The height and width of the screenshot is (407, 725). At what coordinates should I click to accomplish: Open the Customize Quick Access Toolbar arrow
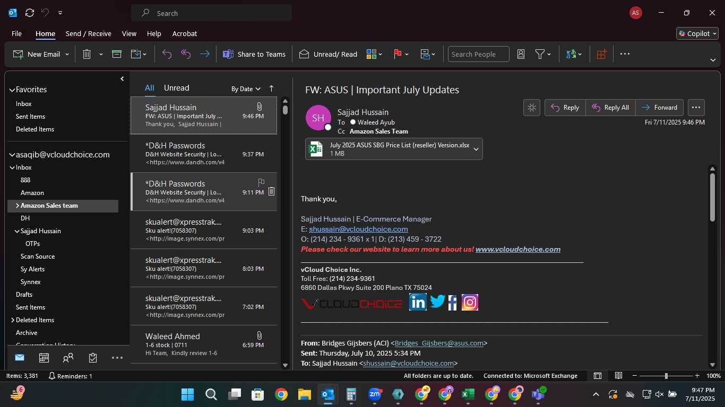point(61,13)
